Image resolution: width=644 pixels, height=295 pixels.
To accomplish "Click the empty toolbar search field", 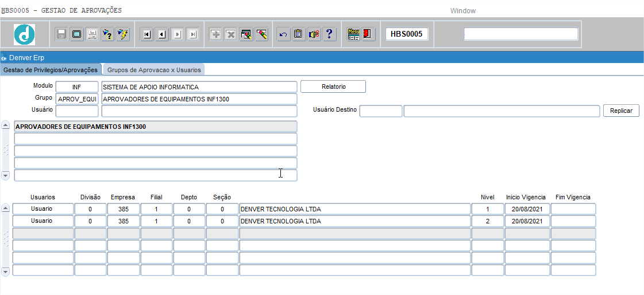I will [521, 34].
